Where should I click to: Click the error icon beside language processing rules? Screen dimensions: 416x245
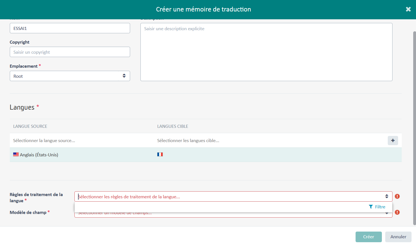click(397, 196)
